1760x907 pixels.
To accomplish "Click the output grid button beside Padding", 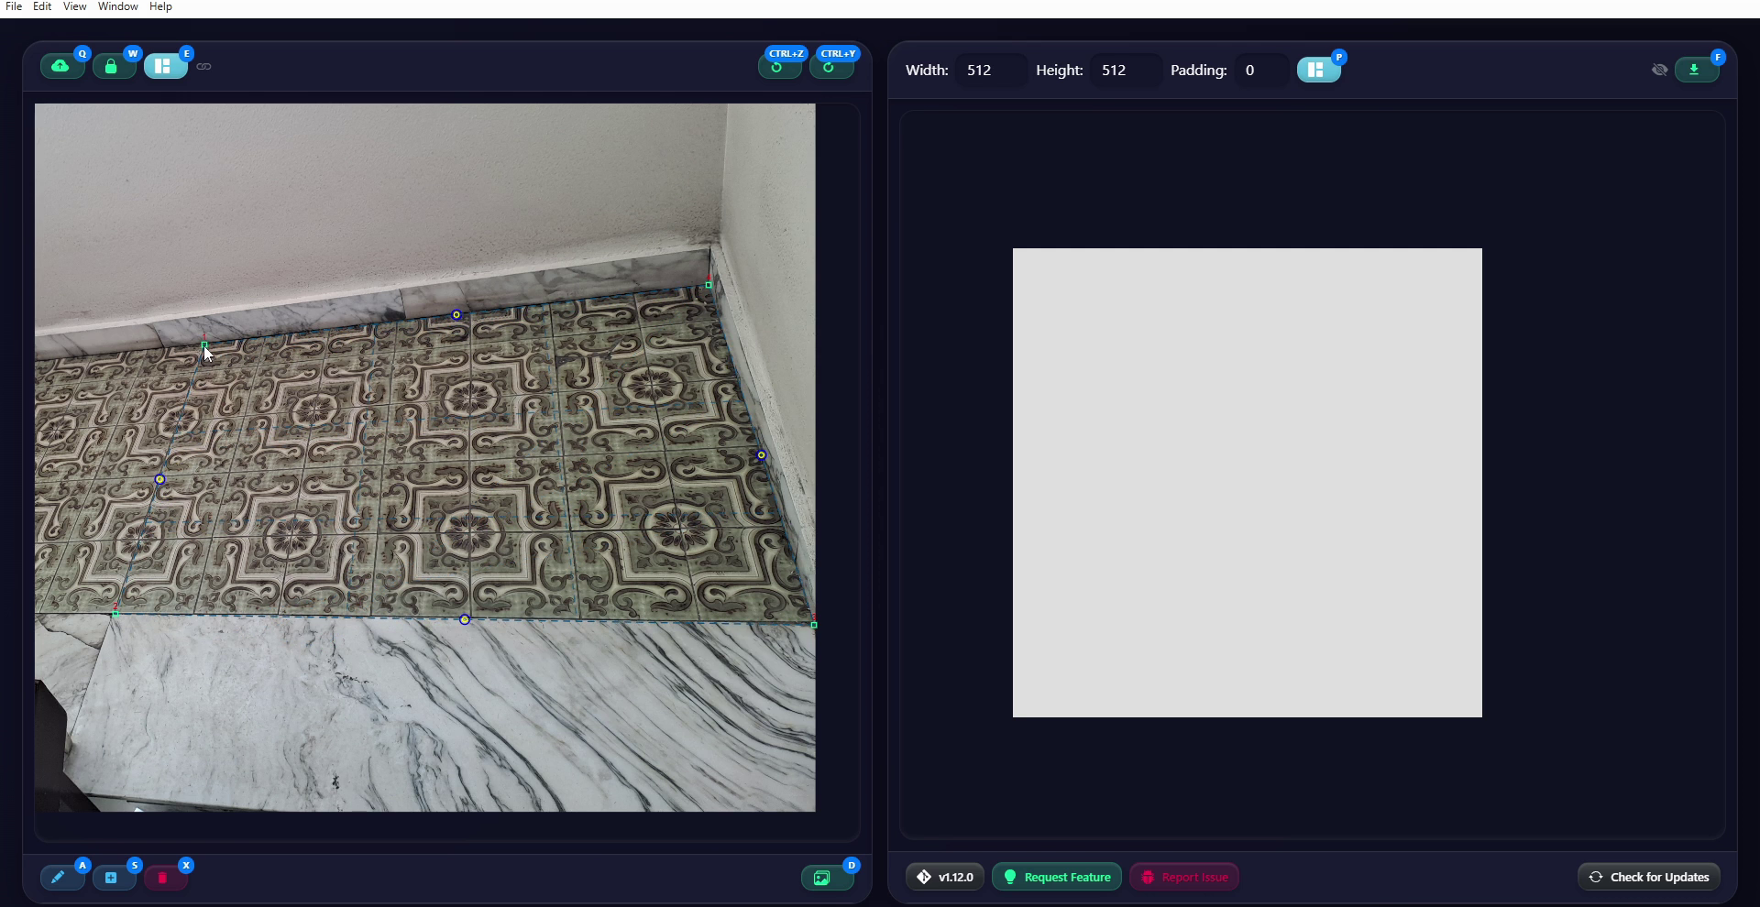I will coord(1318,70).
